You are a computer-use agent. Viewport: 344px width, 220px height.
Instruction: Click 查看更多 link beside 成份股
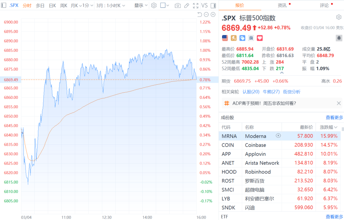pyautogui.click(x=334, y=118)
